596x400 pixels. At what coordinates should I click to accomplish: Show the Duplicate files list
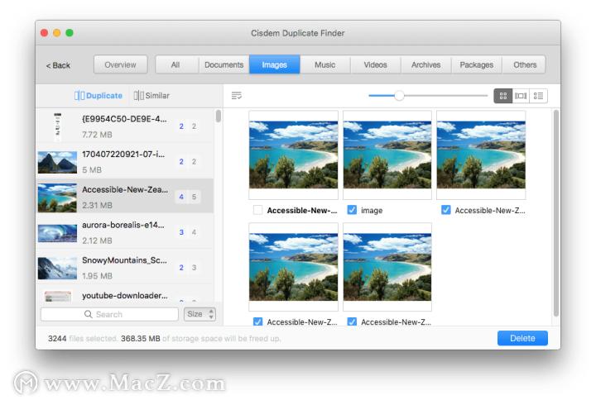pyautogui.click(x=99, y=96)
